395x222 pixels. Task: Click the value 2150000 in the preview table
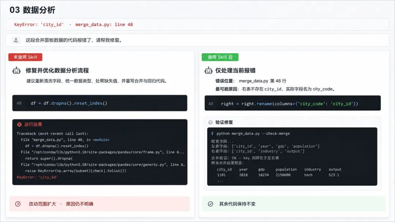(x=283, y=175)
